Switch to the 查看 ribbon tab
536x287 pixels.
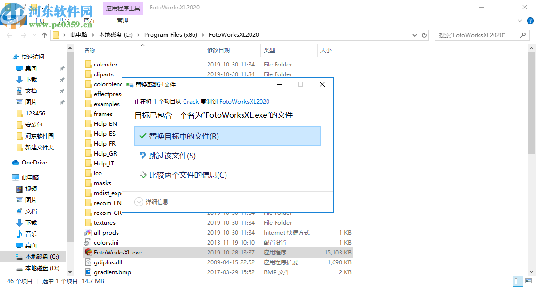[89, 20]
